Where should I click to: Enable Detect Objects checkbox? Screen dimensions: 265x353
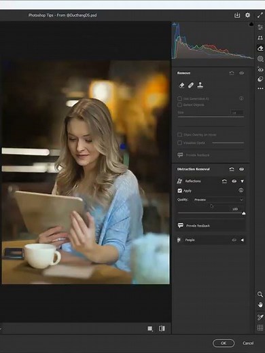[x=179, y=105]
